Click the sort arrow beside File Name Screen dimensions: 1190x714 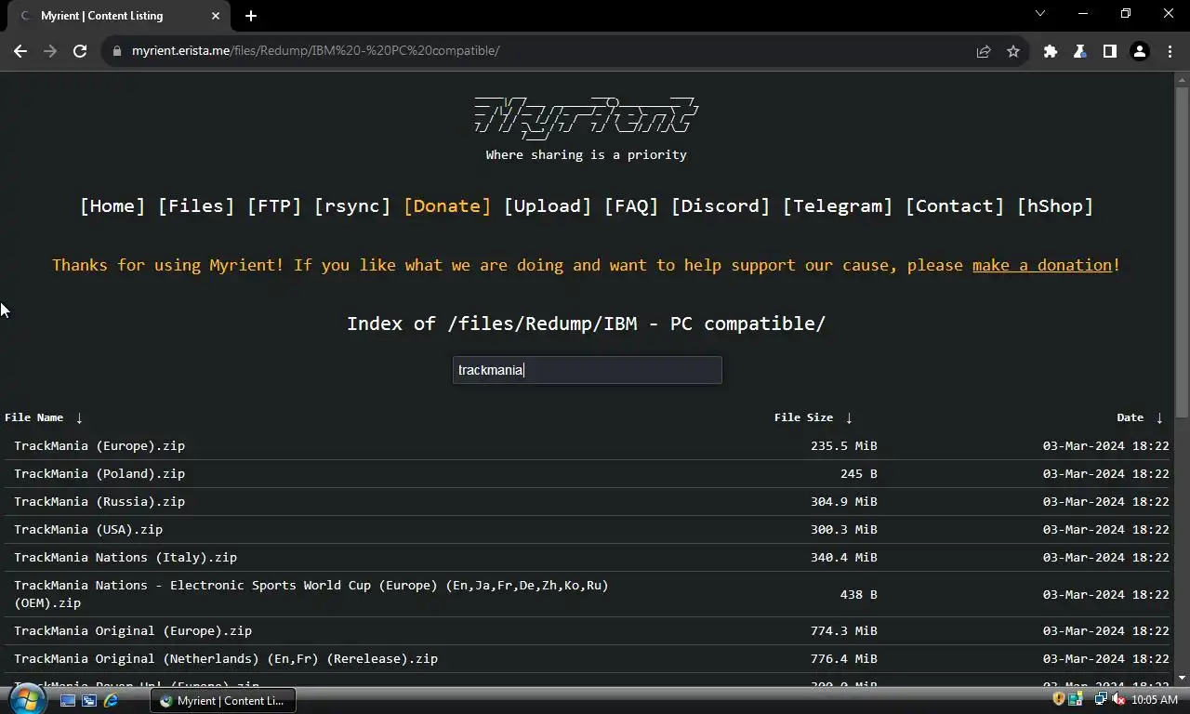click(x=79, y=418)
